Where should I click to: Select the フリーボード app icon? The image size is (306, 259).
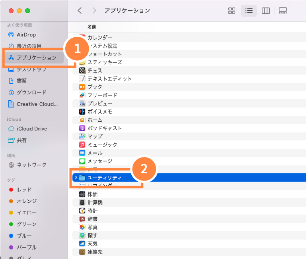point(82,95)
